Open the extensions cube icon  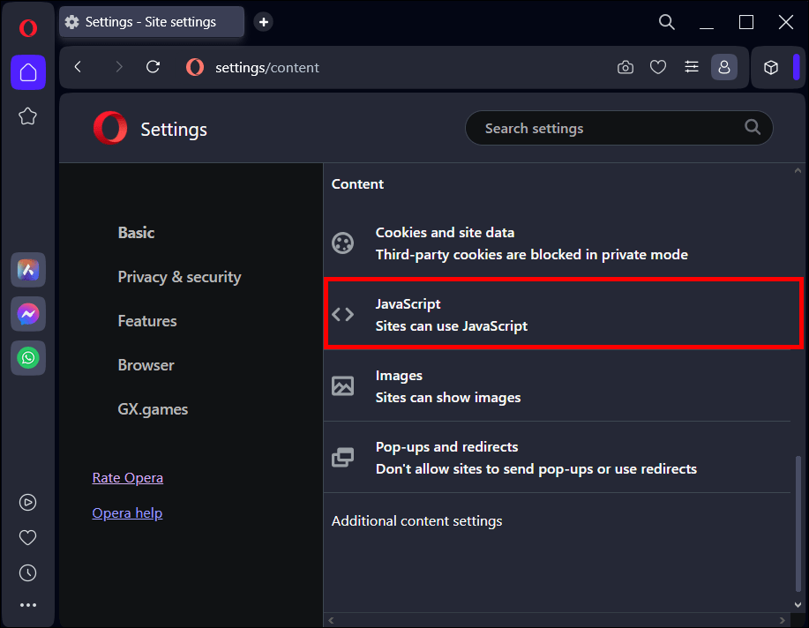(x=771, y=67)
